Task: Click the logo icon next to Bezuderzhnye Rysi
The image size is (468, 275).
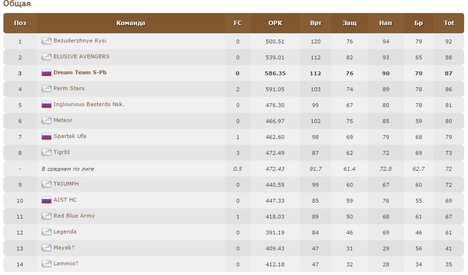Action: [46, 41]
